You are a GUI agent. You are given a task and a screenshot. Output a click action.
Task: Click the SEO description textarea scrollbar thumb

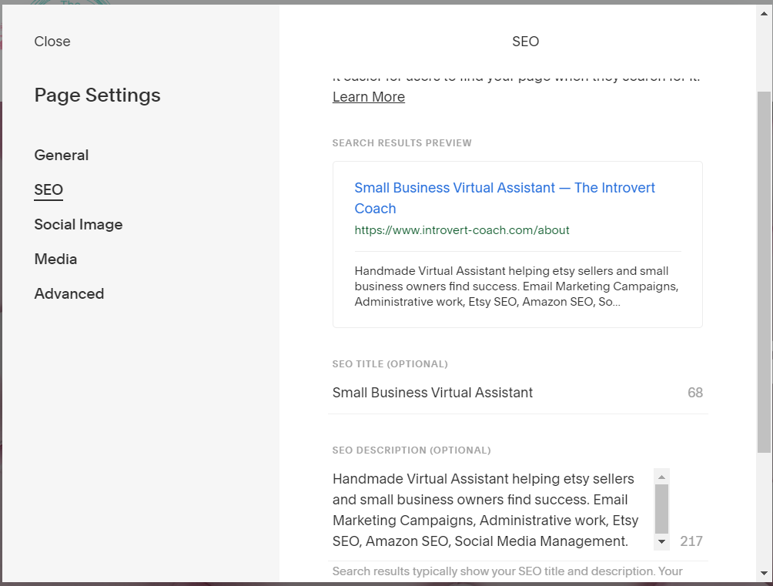pos(661,508)
